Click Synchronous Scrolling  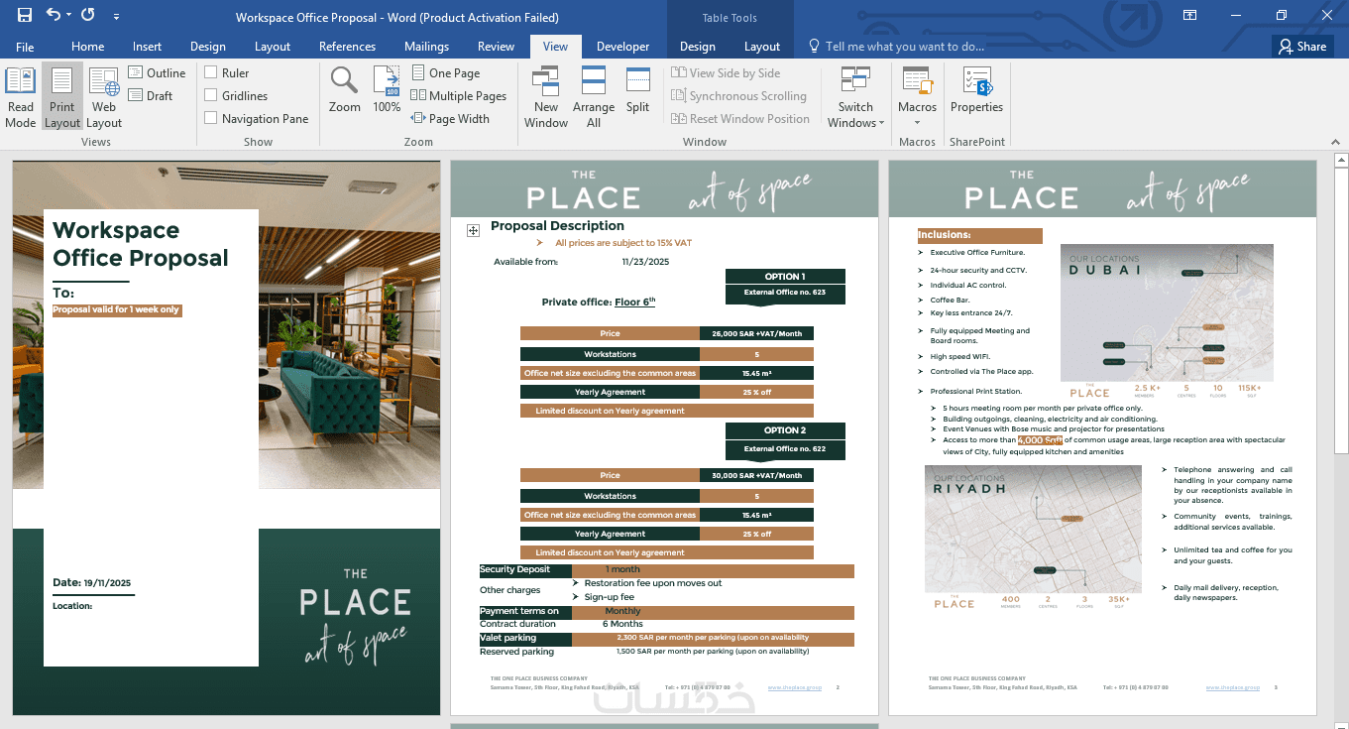[738, 95]
